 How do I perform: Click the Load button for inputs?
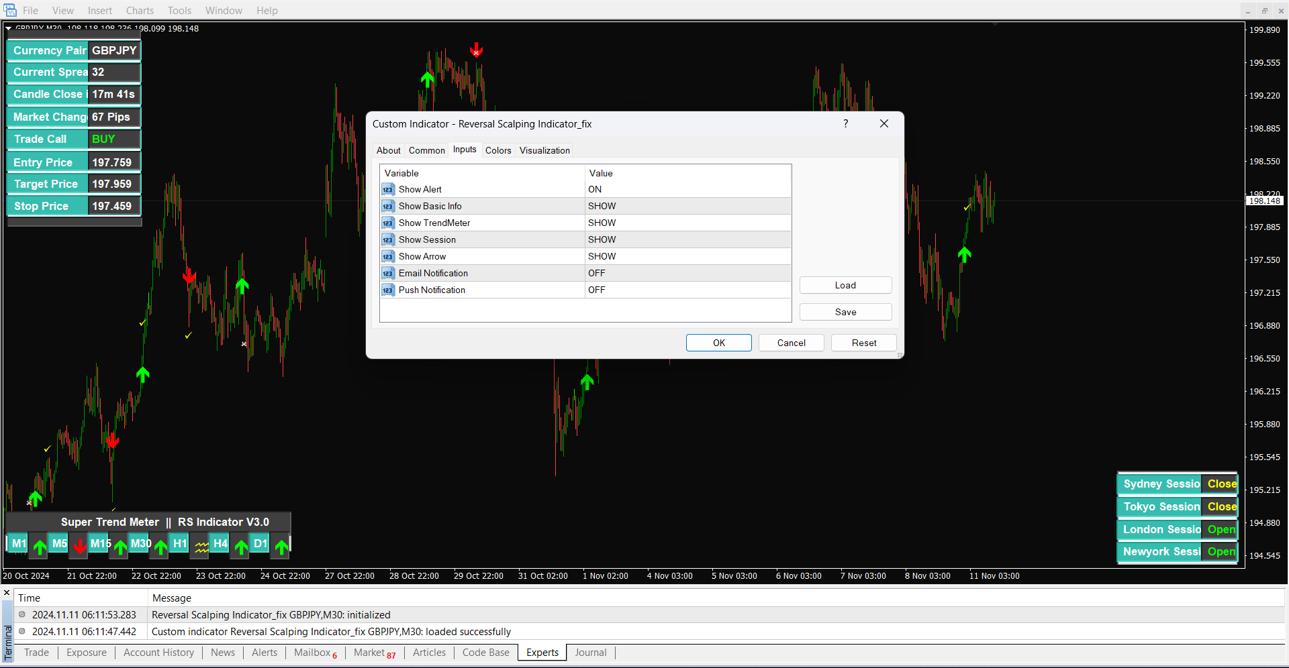[x=845, y=286]
